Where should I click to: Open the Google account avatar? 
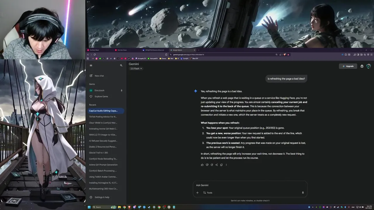(x=368, y=66)
